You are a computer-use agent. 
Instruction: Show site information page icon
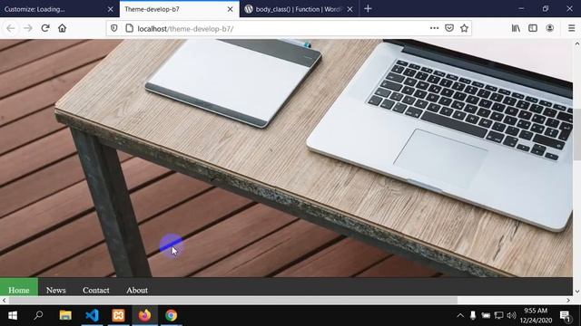pyautogui.click(x=129, y=28)
